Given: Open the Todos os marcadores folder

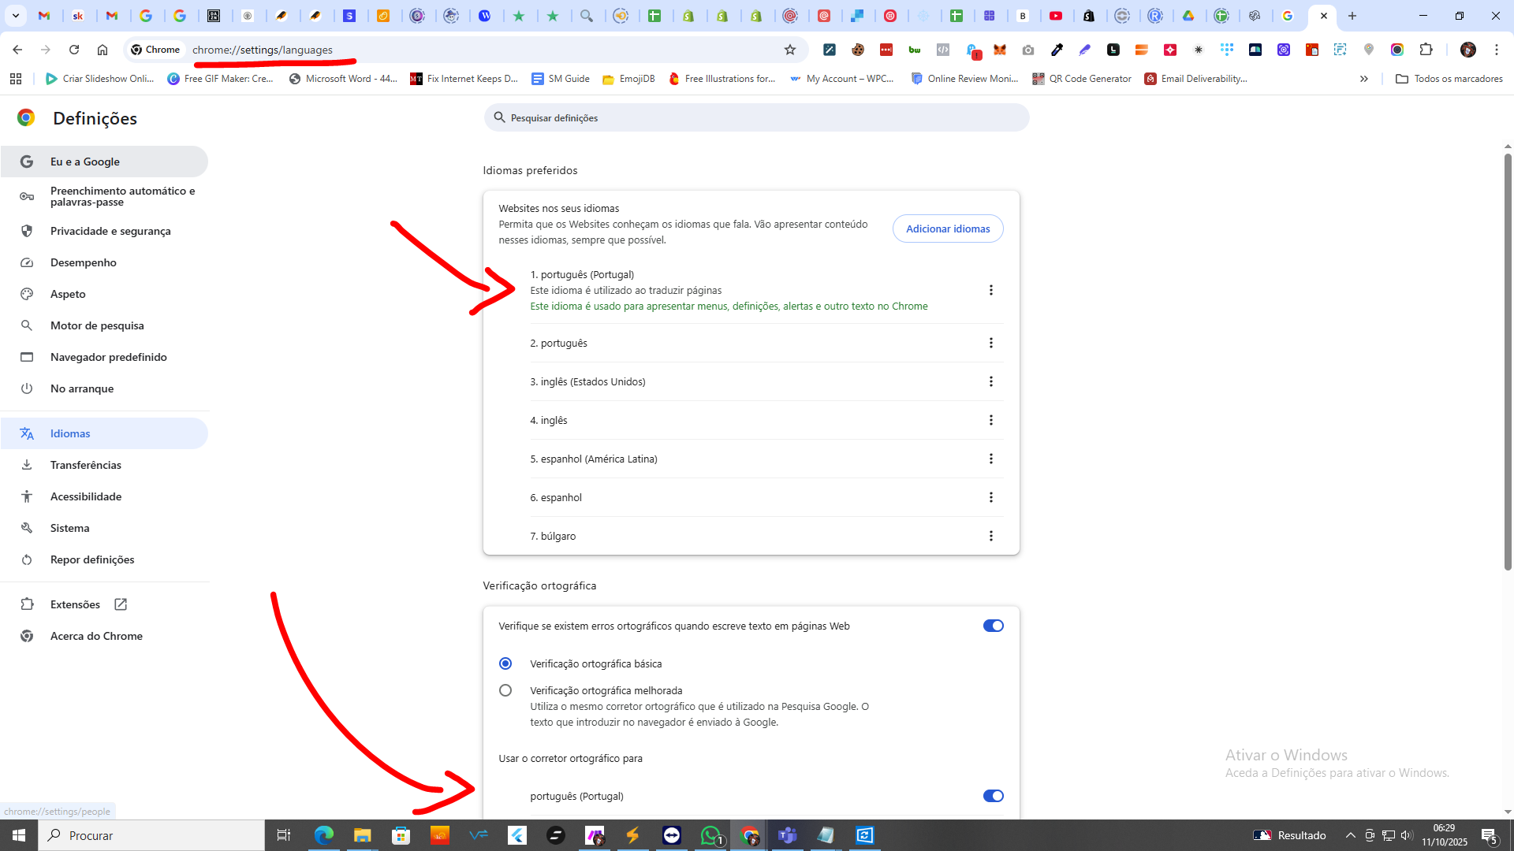Looking at the screenshot, I should [x=1449, y=79].
